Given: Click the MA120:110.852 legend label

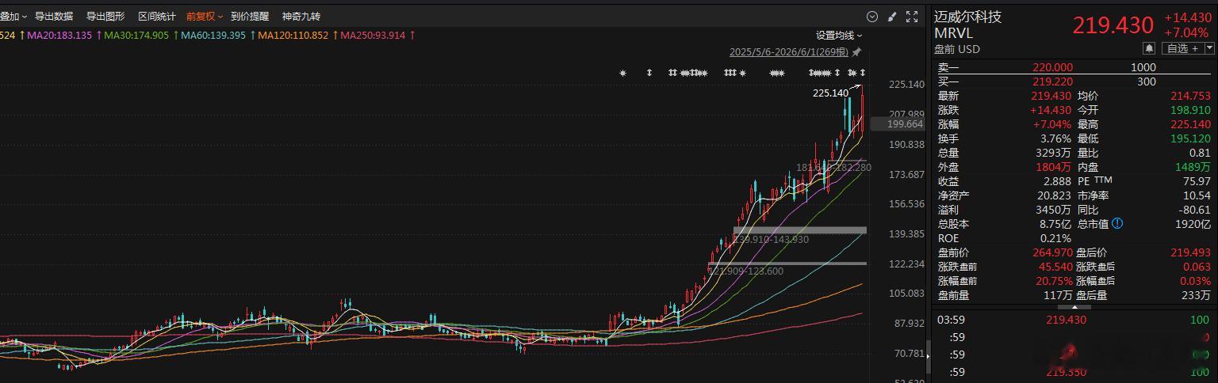Looking at the screenshot, I should point(293,35).
